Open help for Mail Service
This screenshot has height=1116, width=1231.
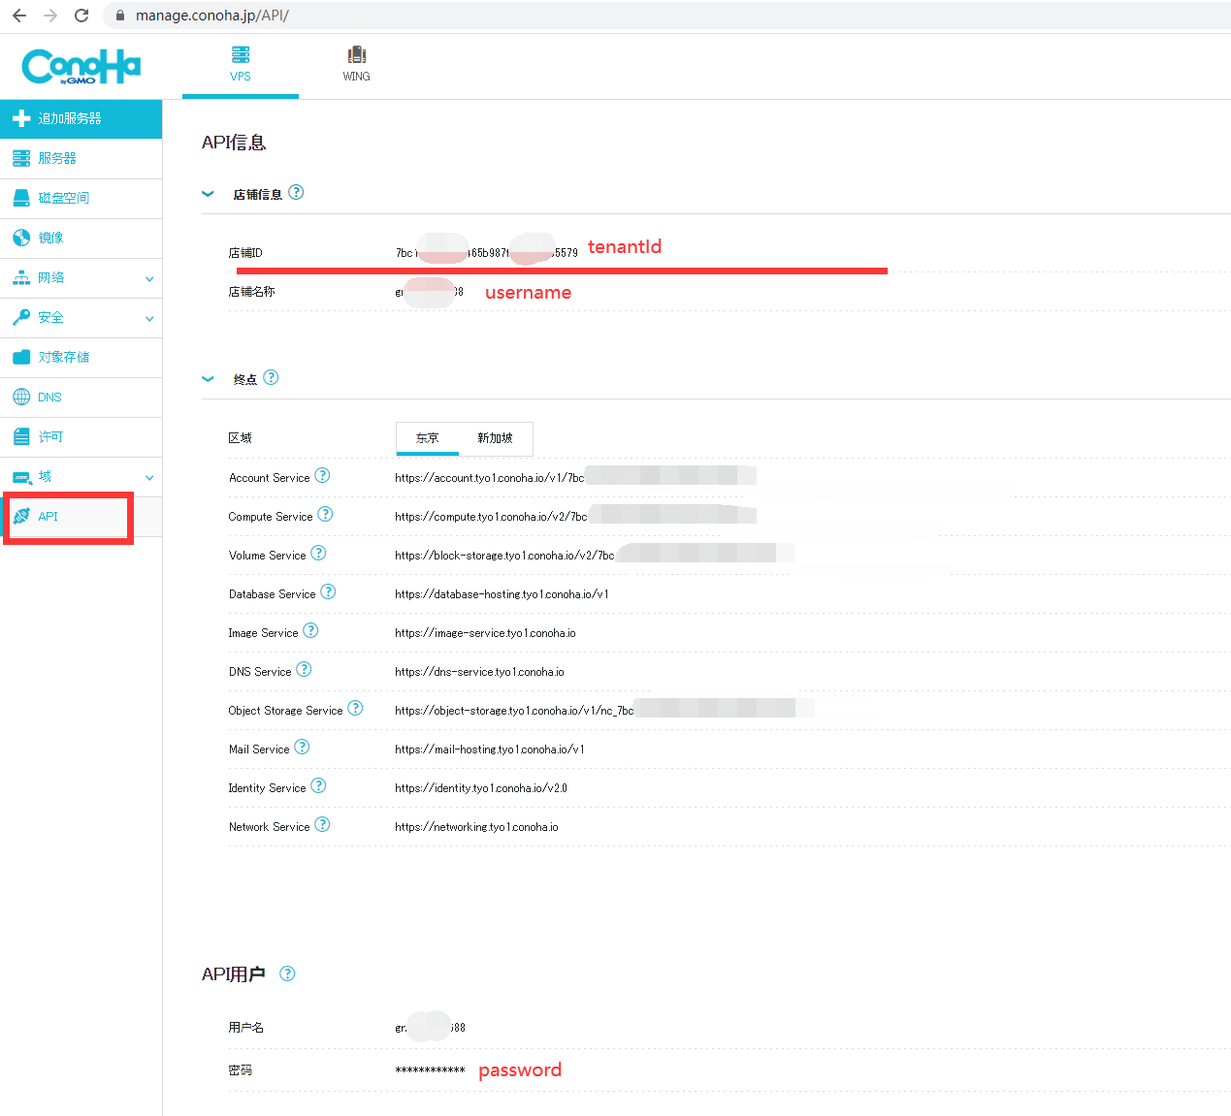(302, 747)
